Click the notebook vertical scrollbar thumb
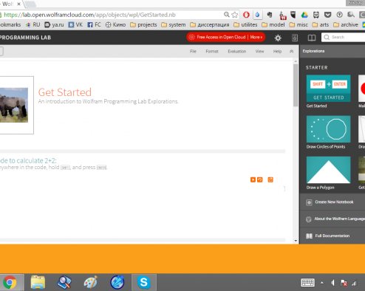The width and height of the screenshot is (365, 291). click(296, 85)
